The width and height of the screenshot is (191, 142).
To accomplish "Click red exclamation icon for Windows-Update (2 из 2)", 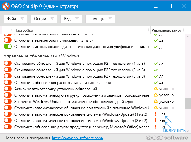I will (x=155, y=120).
